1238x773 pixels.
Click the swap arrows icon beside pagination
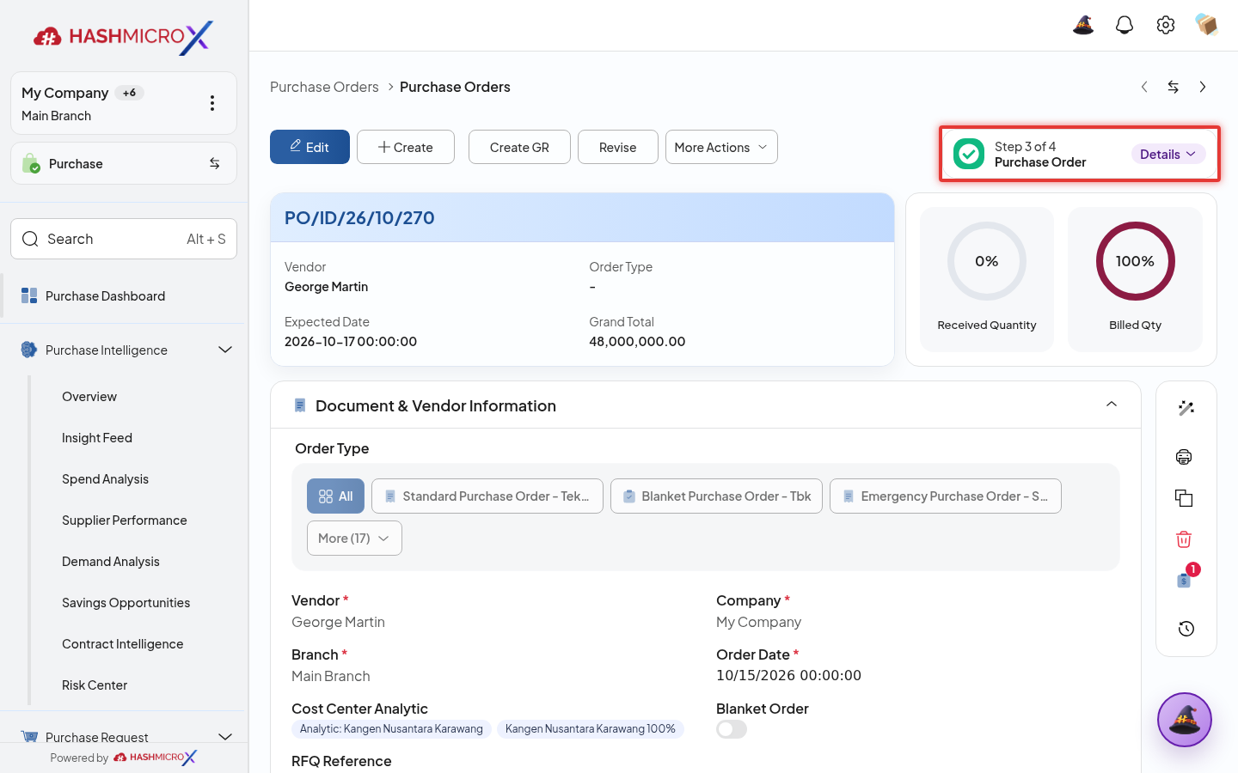[x=1174, y=87]
